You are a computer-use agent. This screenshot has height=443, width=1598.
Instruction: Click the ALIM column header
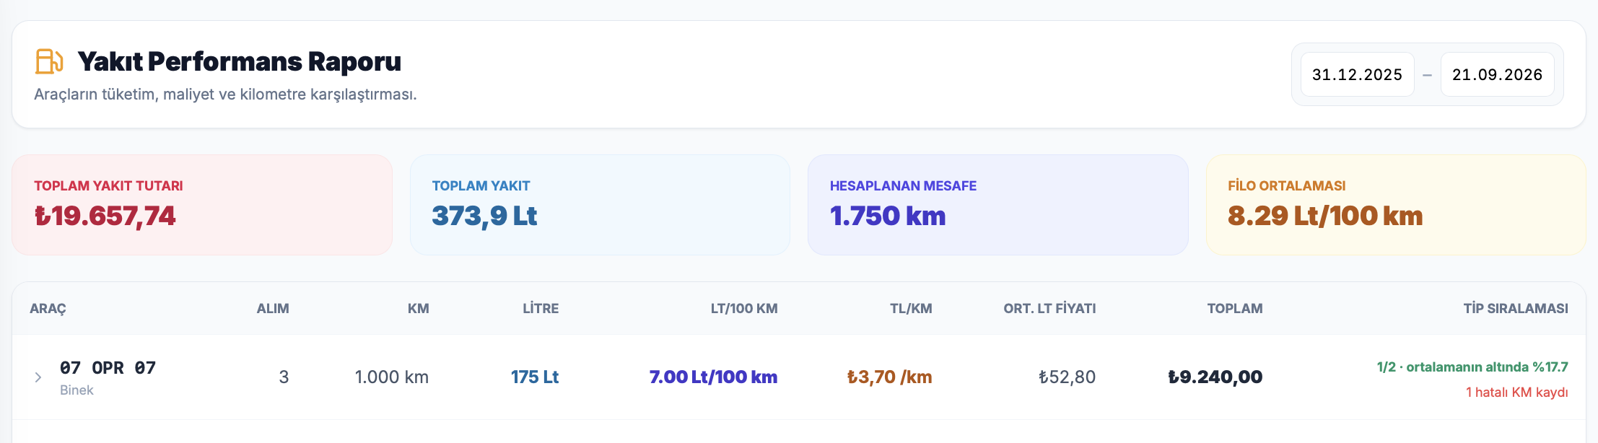click(x=273, y=309)
